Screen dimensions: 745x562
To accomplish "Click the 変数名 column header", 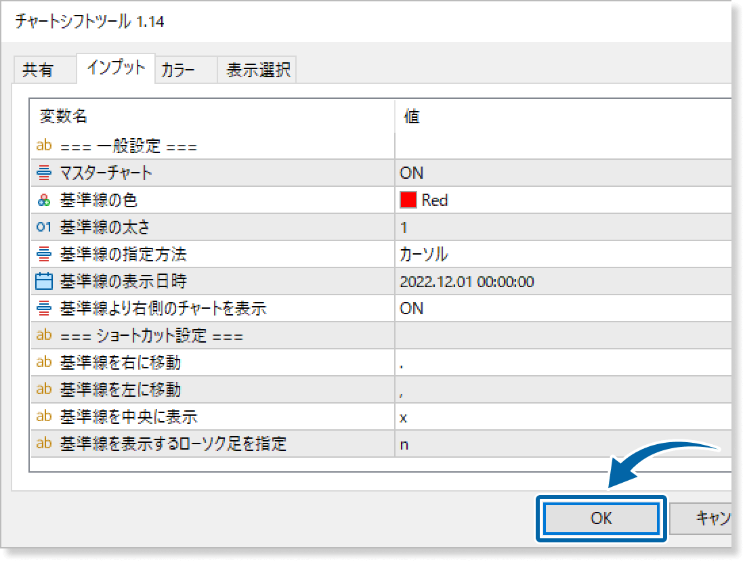I will [x=63, y=116].
